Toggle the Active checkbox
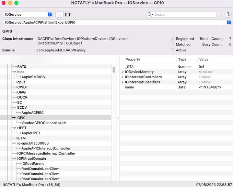Screen dimensions: 233x187 click(172, 50)
